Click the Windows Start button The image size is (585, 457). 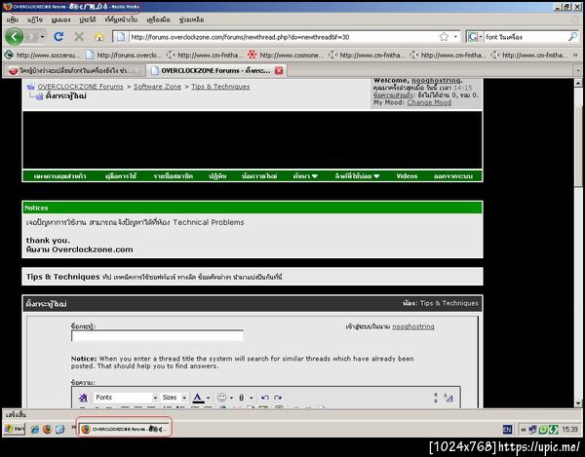[15, 429]
